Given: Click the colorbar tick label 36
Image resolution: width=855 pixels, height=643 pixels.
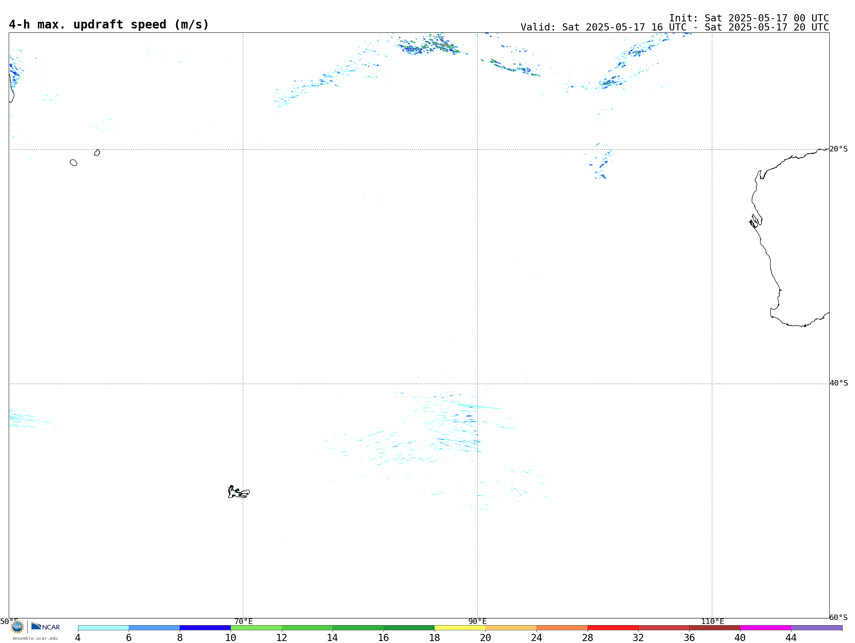Looking at the screenshot, I should (x=689, y=638).
